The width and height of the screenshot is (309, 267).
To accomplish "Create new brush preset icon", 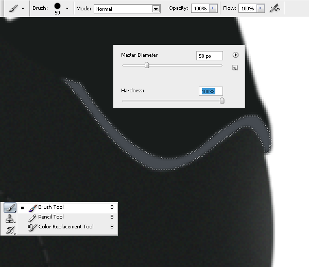I will pos(235,68).
